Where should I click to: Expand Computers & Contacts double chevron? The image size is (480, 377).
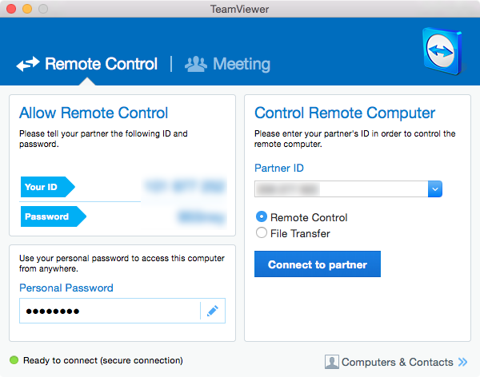(x=462, y=362)
